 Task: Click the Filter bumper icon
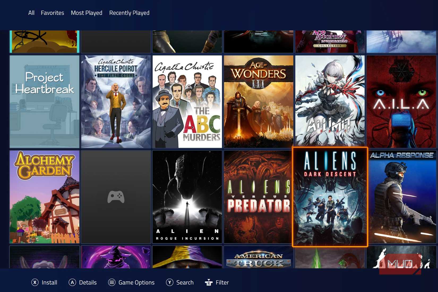[209, 282]
